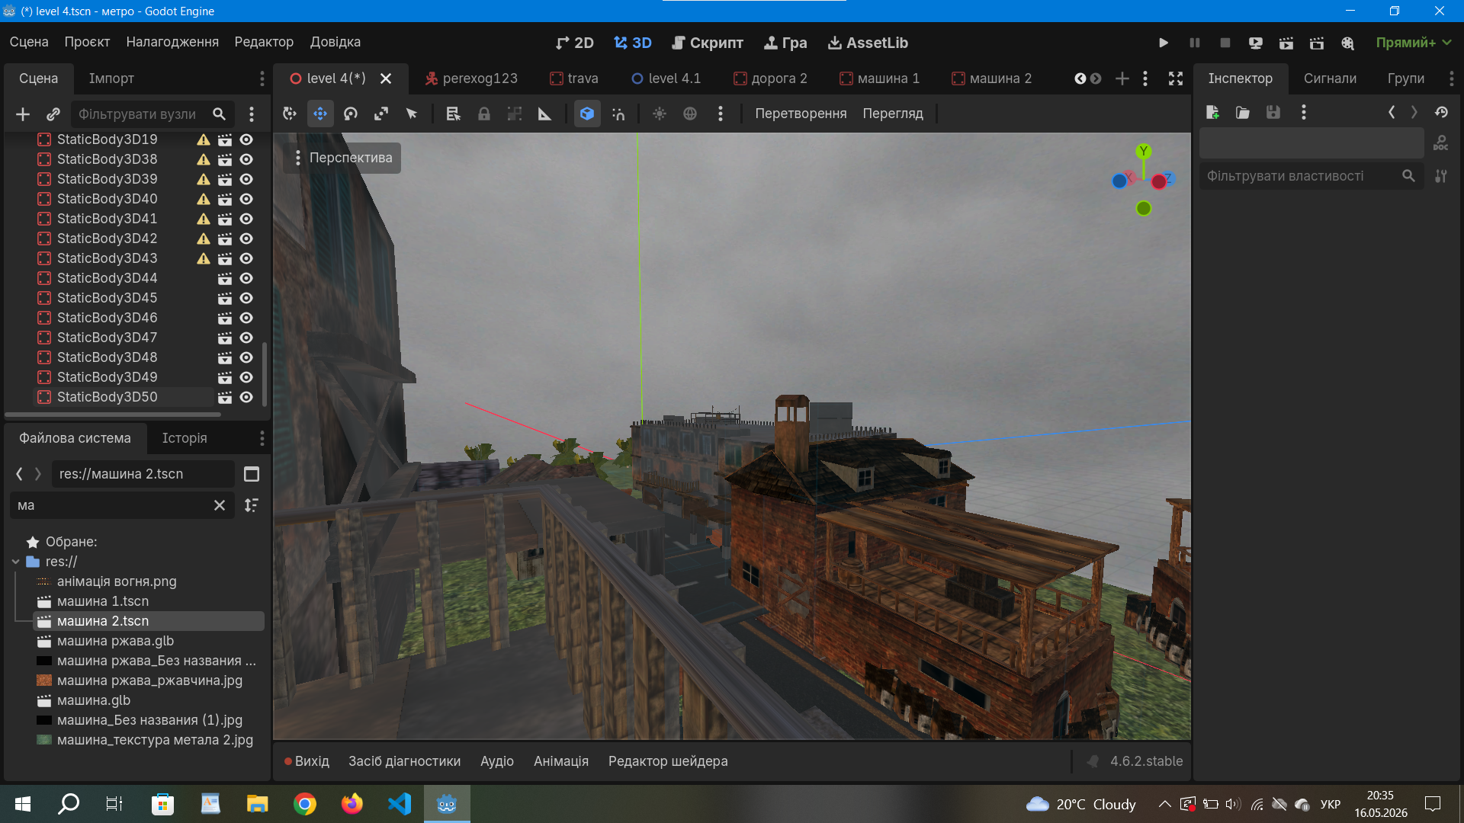Hide StaticBody3D50 using eye icon
The image size is (1464, 823).
click(x=246, y=397)
